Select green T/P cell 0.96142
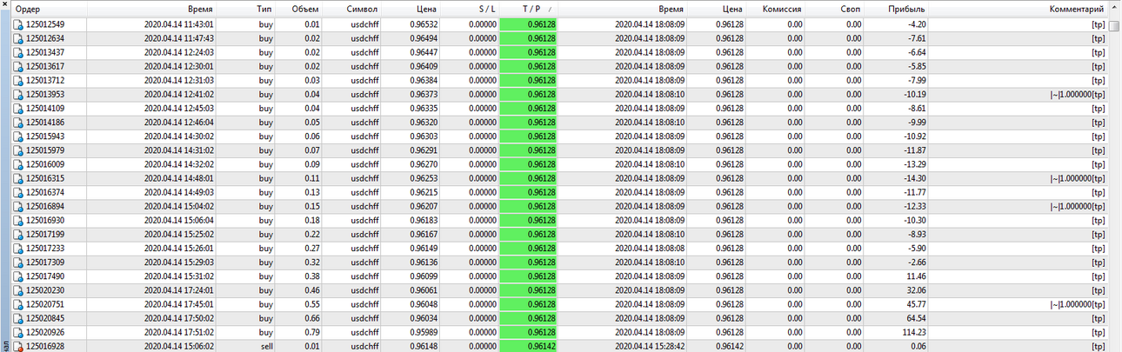Screen dimensions: 1122x352 coord(529,346)
